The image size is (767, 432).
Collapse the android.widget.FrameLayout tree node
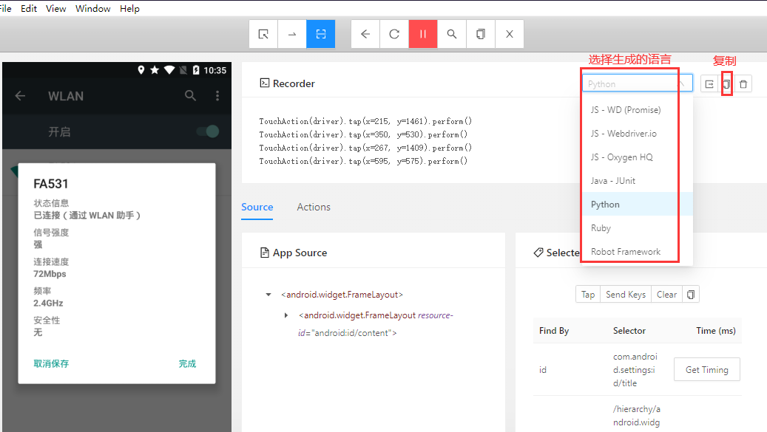pyautogui.click(x=268, y=293)
